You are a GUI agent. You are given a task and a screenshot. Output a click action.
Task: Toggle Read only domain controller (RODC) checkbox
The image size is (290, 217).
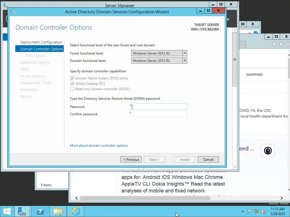click(72, 89)
